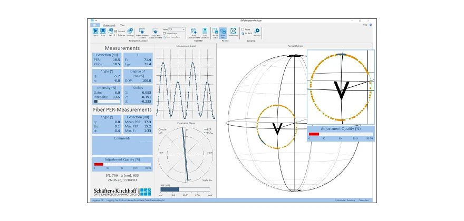Click the application icon in title bar

[92, 21]
